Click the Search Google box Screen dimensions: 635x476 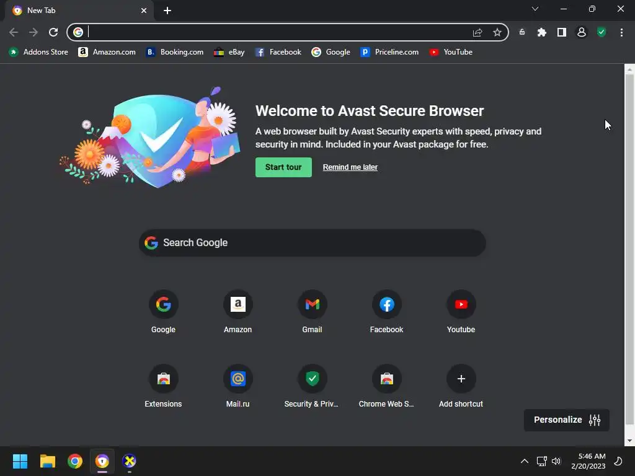(x=313, y=243)
